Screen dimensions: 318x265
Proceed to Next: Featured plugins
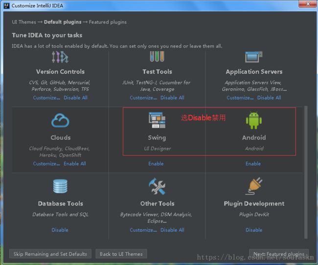pos(279,254)
